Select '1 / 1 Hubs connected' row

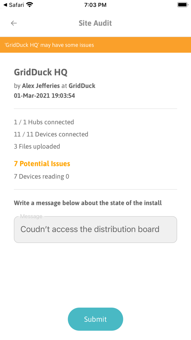(44, 122)
